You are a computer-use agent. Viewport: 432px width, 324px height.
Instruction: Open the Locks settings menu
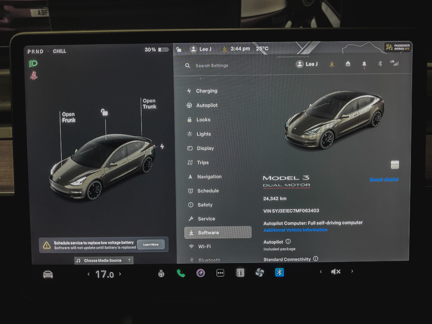(199, 120)
